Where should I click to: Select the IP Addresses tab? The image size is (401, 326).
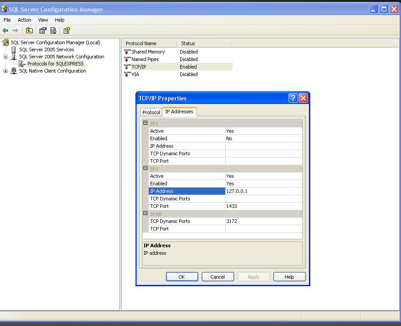coord(179,111)
